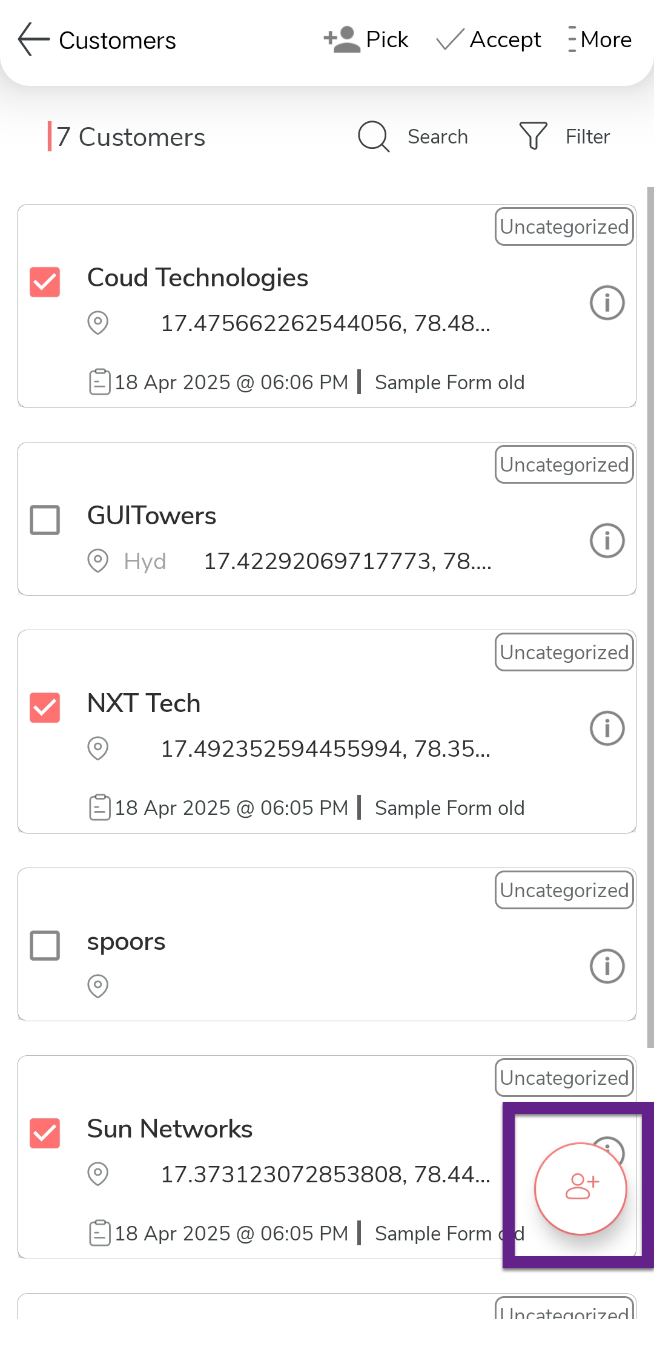
Task: Tap the Uncategorized tag on Coud Technologies
Action: [564, 227]
